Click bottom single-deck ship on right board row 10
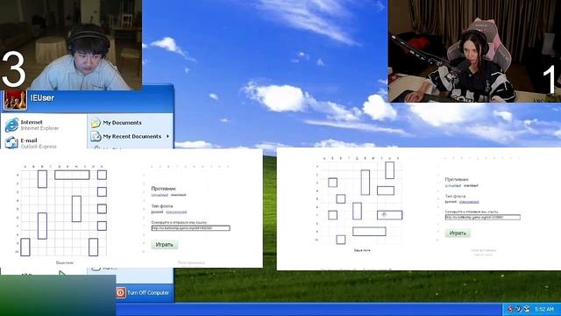This screenshot has height=316, width=561. pyautogui.click(x=341, y=240)
